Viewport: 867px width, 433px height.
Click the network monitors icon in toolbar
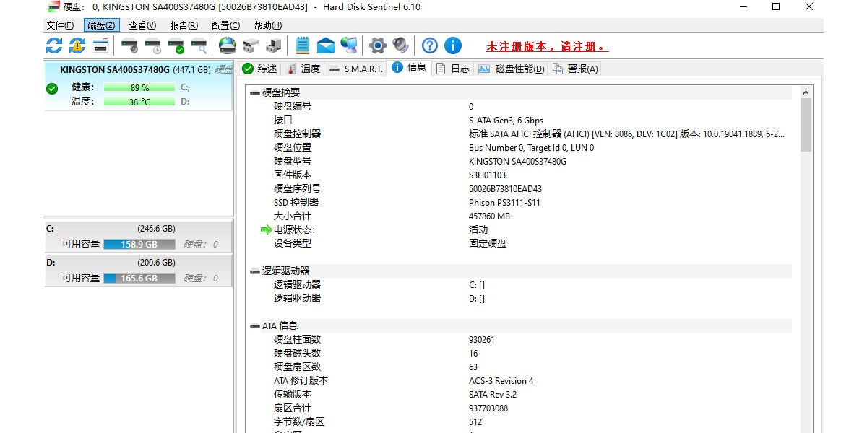coord(349,46)
